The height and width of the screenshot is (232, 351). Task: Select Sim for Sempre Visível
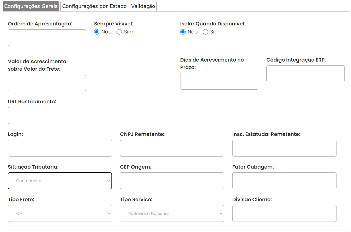point(119,32)
